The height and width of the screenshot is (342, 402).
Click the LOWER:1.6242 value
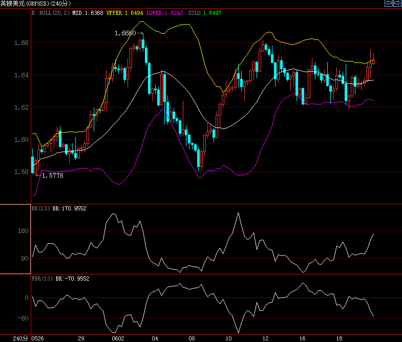(164, 13)
